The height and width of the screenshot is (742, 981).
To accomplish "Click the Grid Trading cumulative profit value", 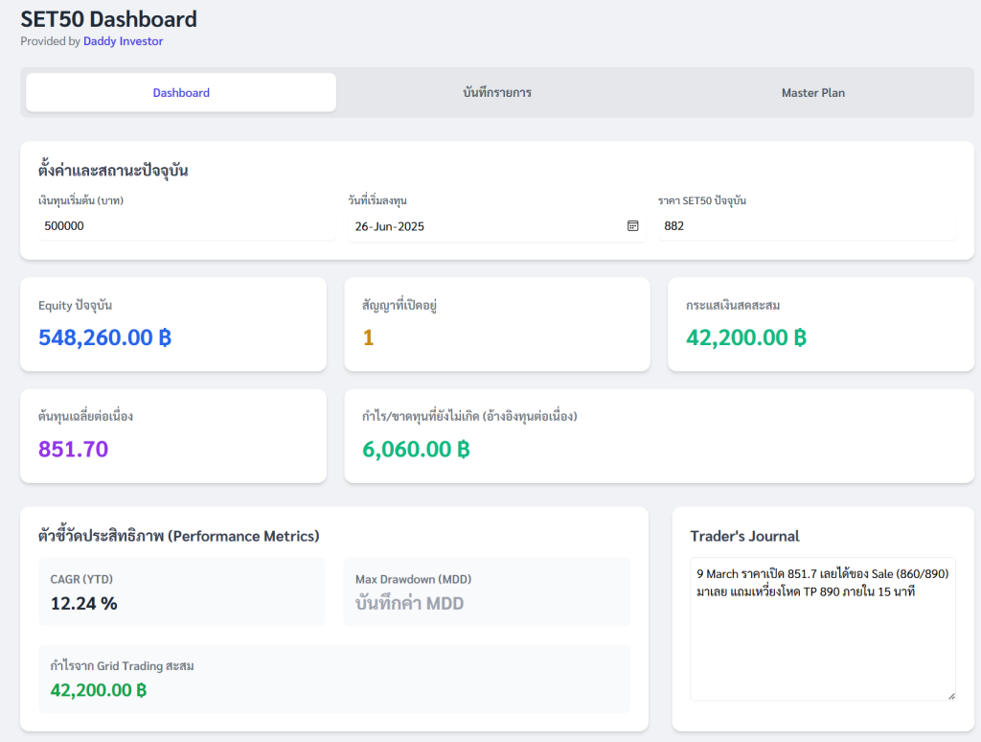I will tap(98, 689).
